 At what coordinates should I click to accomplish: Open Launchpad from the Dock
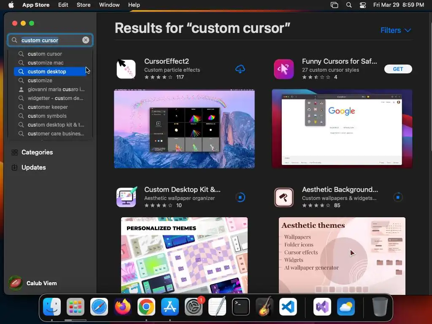(x=76, y=307)
